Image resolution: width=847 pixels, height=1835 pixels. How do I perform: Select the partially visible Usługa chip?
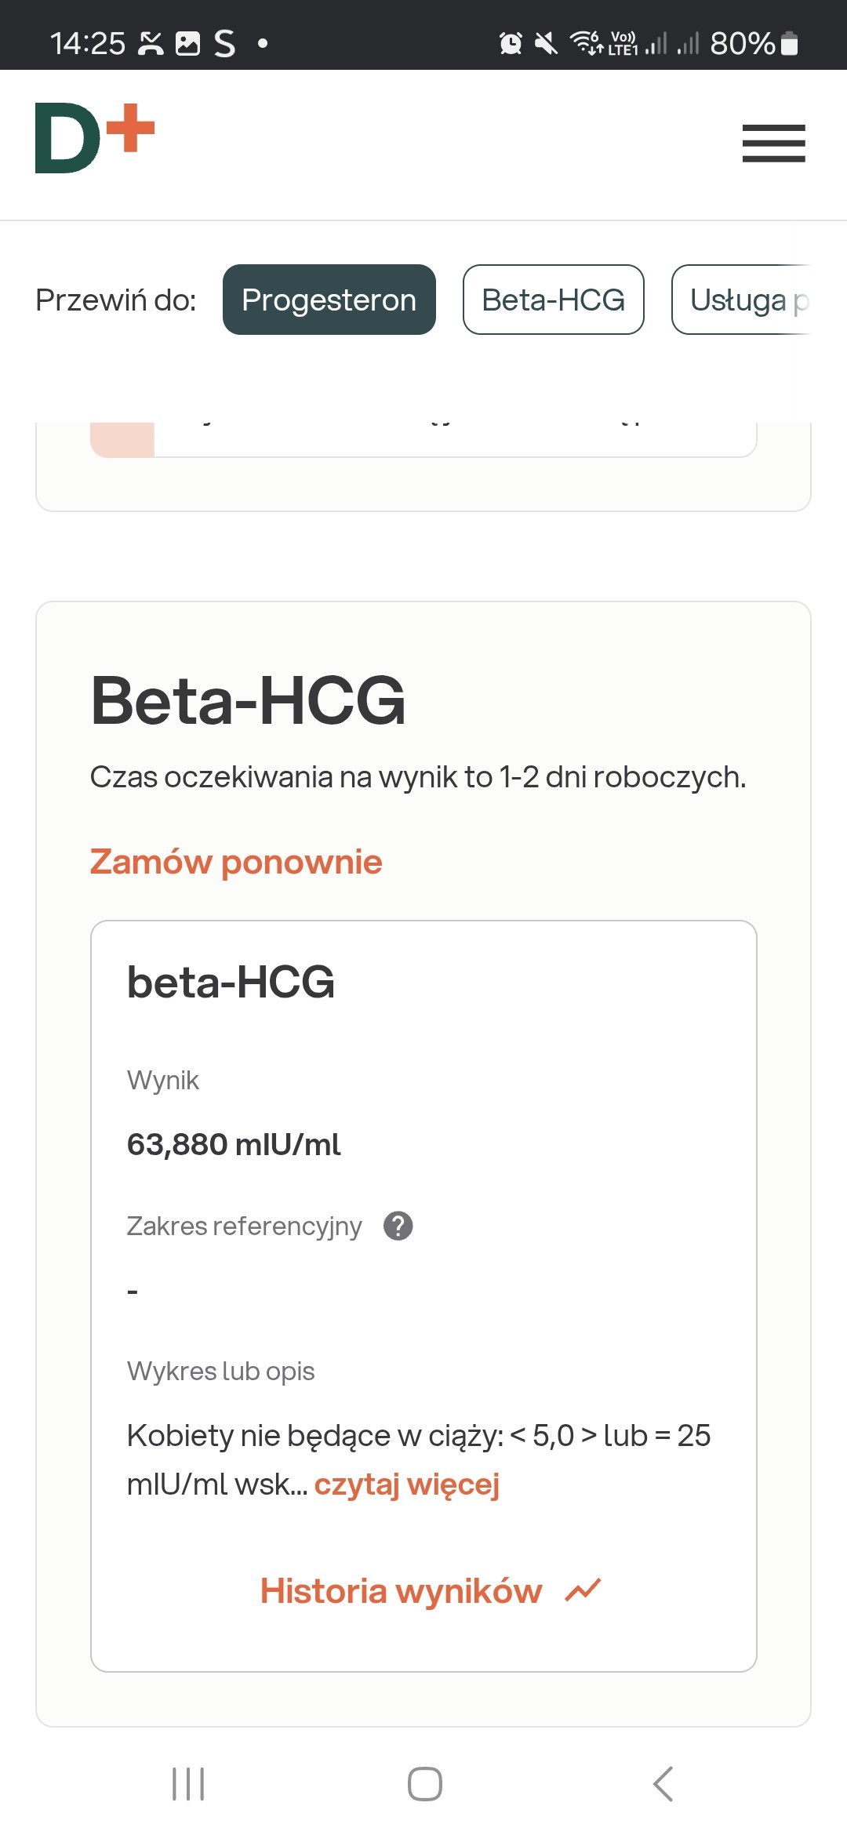tap(740, 300)
